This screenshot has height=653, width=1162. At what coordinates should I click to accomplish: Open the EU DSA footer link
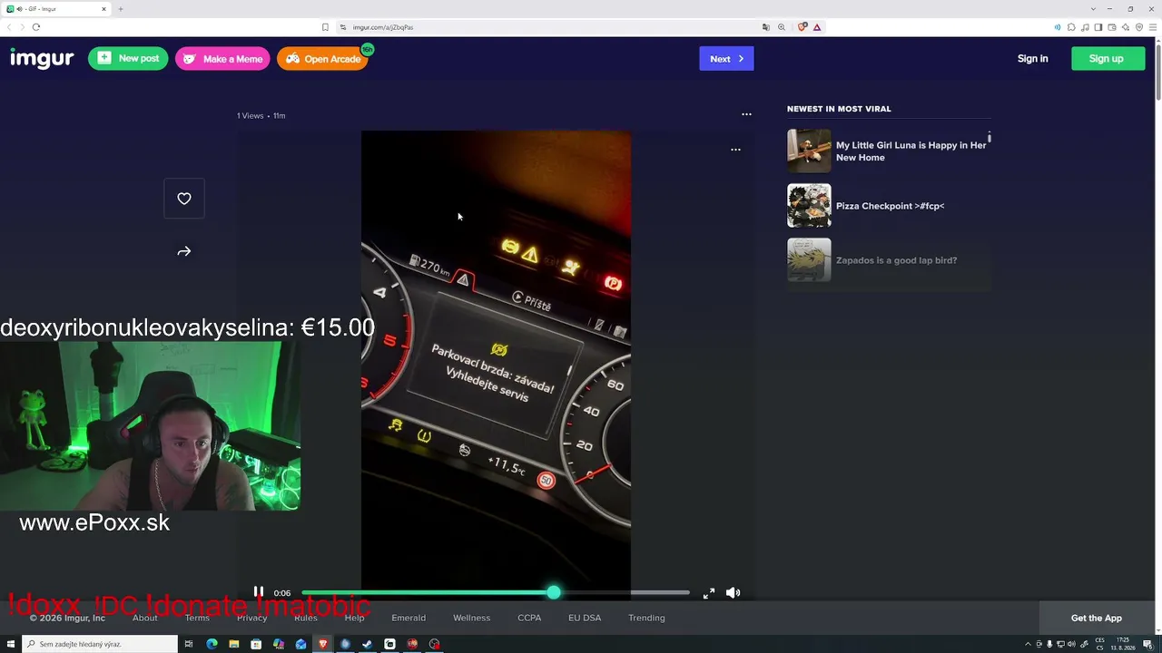pos(585,618)
